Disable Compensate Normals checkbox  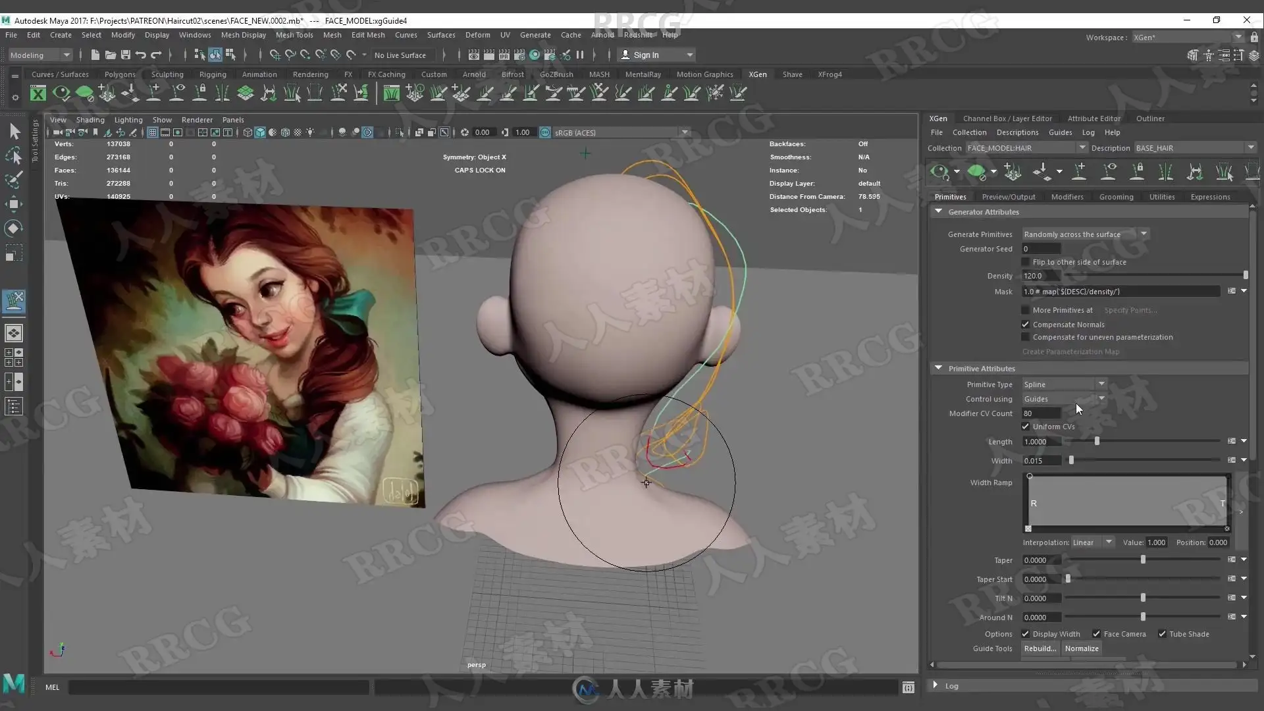pyautogui.click(x=1026, y=325)
